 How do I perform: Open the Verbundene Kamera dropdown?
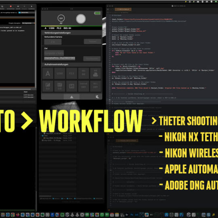click(x=53, y=42)
